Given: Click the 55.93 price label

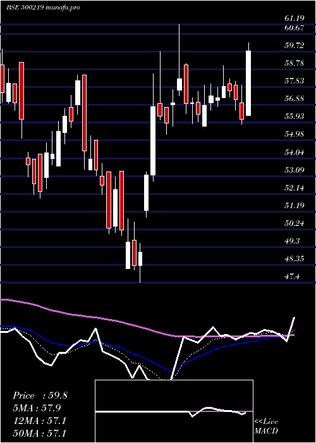Looking at the screenshot, I should click(294, 116).
